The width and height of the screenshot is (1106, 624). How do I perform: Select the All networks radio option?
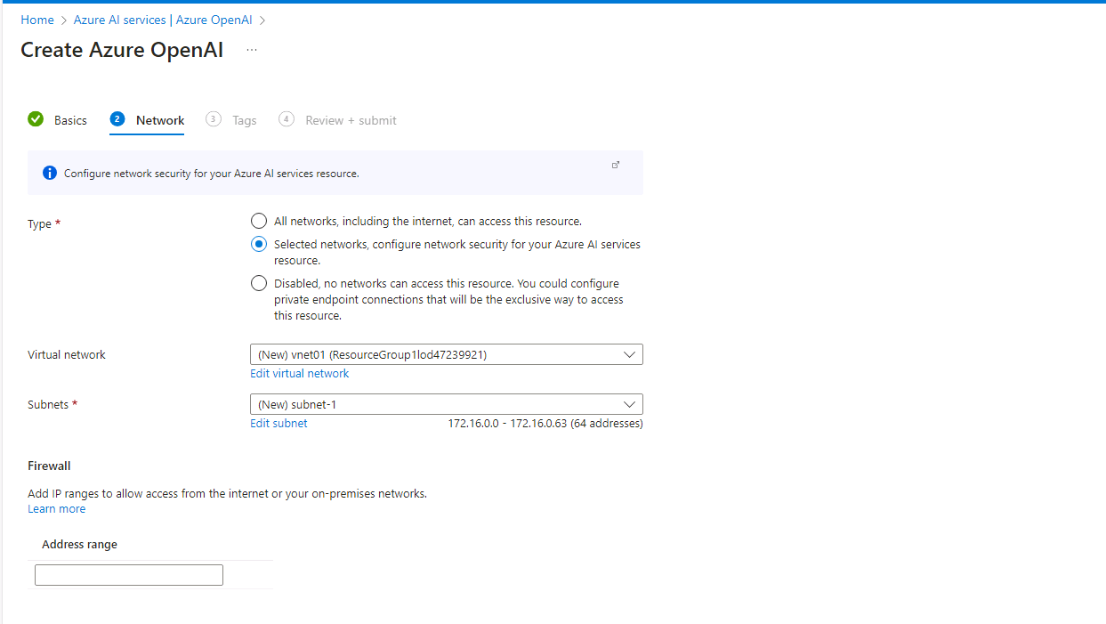pos(259,221)
